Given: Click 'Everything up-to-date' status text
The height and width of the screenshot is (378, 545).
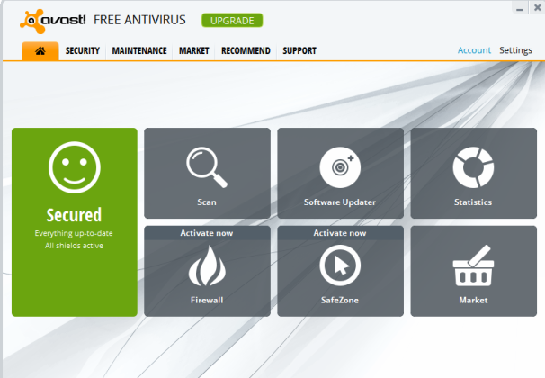Looking at the screenshot, I should [x=74, y=233].
